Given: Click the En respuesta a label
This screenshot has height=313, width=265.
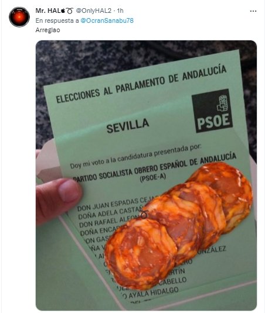Looking at the screenshot, I should pos(57,20).
